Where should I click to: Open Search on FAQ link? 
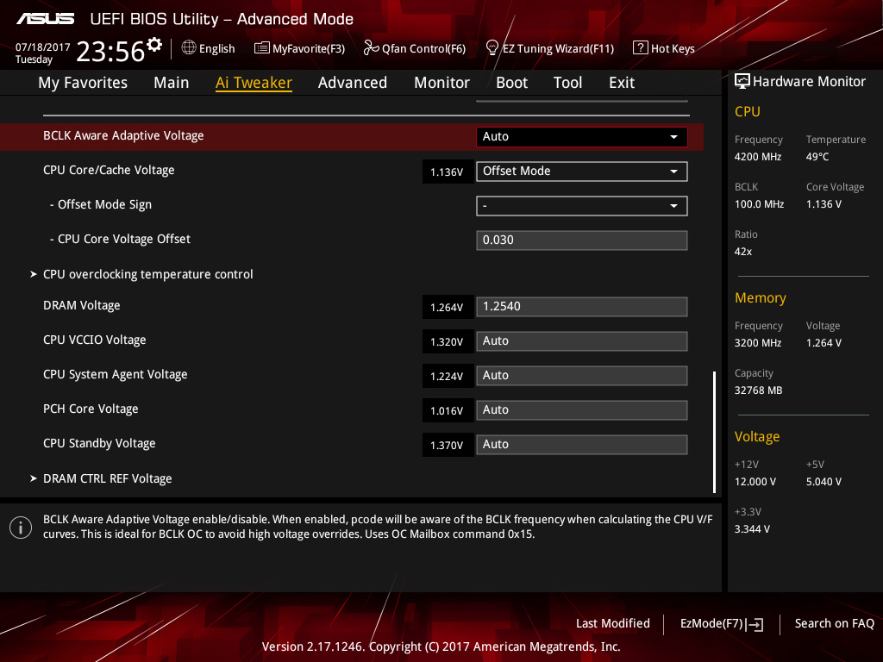(x=834, y=623)
